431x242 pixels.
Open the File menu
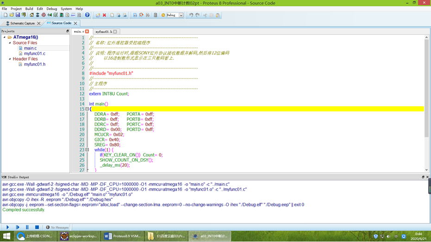point(5,9)
